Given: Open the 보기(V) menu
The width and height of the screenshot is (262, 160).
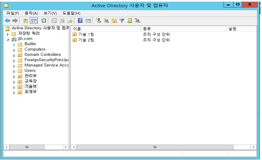Looking at the screenshot, I should 50,13.
